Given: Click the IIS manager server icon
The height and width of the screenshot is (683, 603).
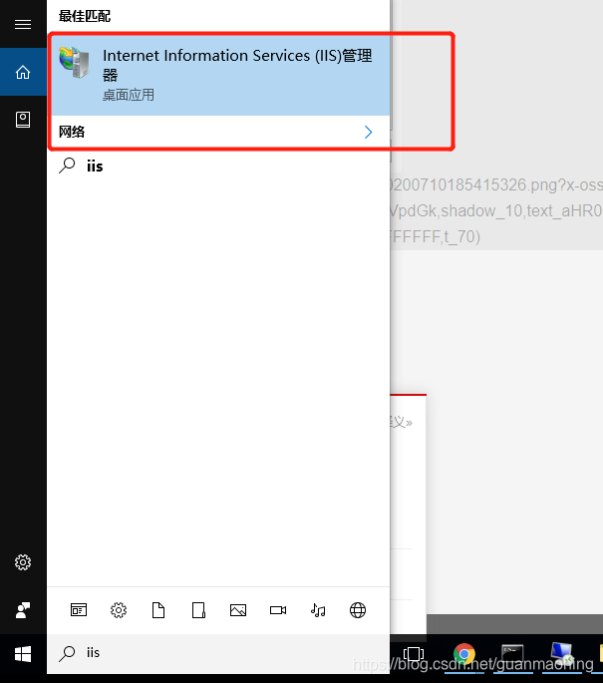Looking at the screenshot, I should click(x=75, y=63).
